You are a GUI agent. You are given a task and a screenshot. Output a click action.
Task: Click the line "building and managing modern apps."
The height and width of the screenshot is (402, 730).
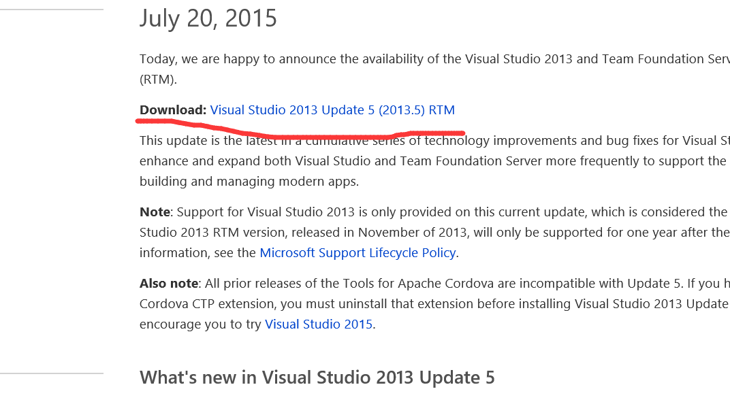(x=249, y=182)
